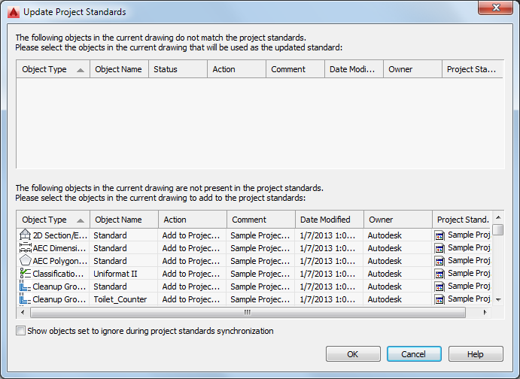Click the AEC Dimension style row icon
Screen dimensions: 520x379
[25, 247]
